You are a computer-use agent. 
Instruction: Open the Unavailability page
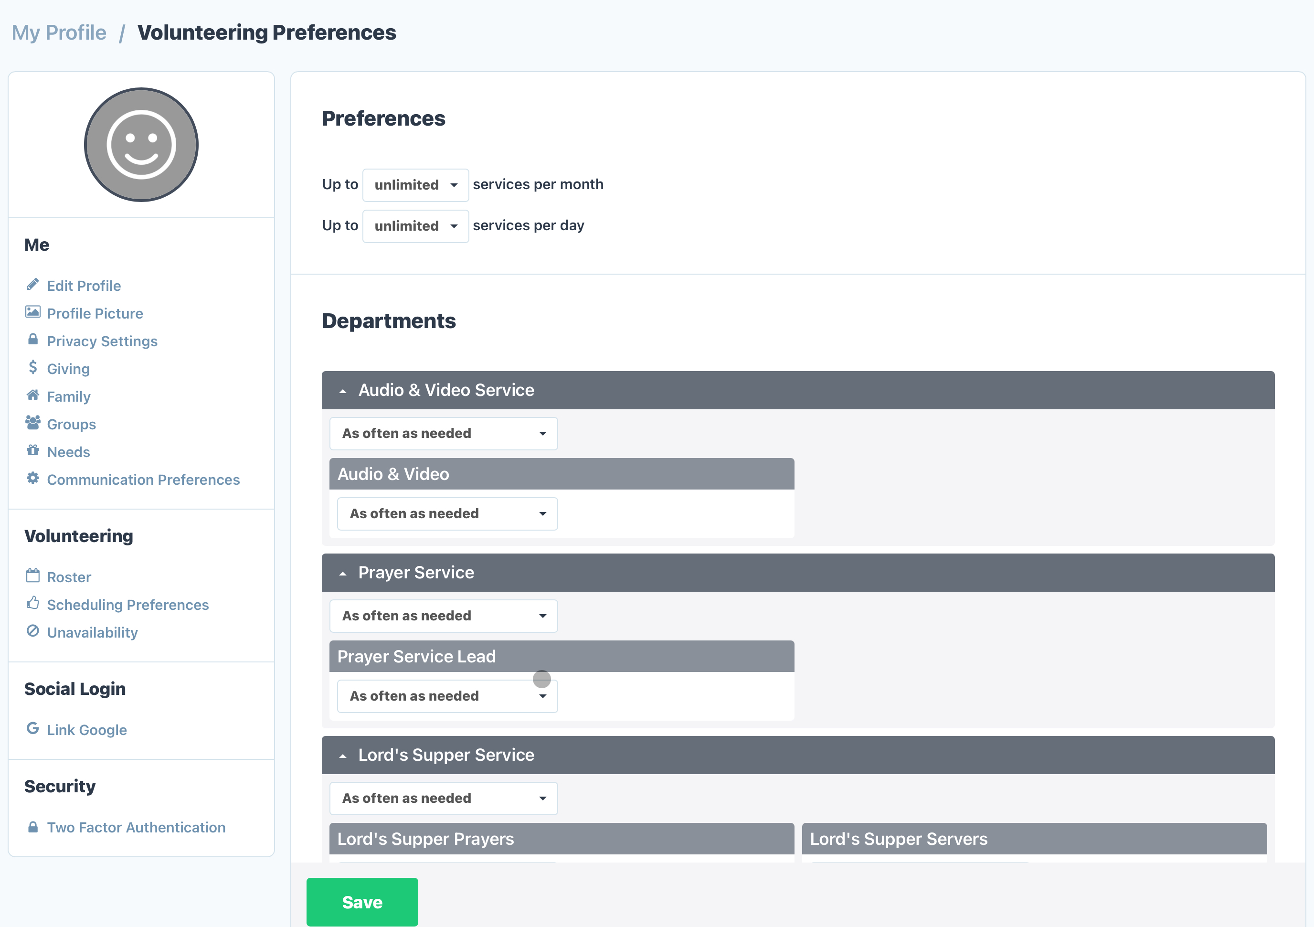[92, 633]
